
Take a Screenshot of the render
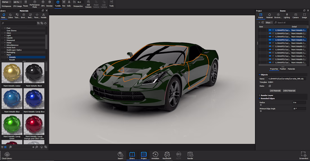click(x=304, y=155)
